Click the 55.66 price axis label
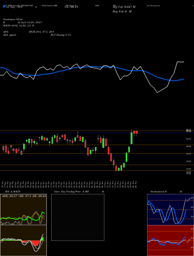194x256 pixels. (189, 161)
